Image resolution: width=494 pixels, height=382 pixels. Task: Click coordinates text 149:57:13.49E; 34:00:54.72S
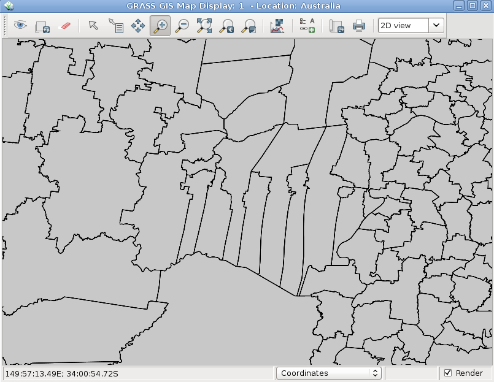[x=62, y=374]
